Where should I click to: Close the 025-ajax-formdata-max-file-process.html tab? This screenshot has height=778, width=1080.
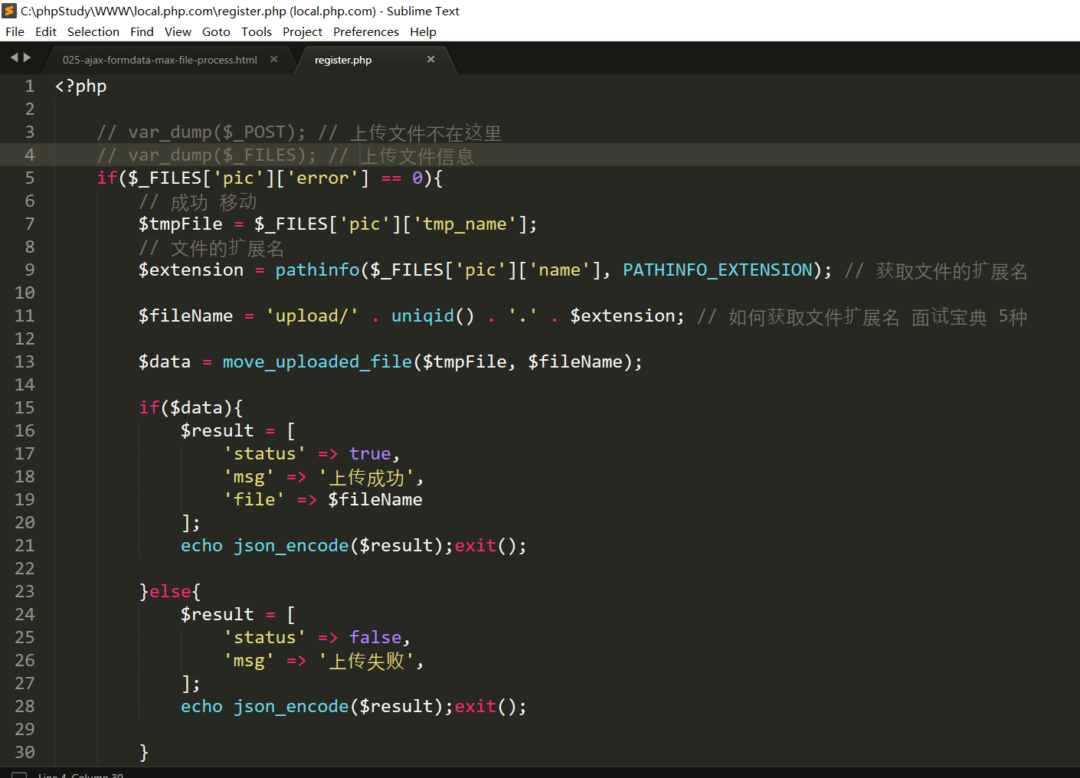click(x=274, y=60)
